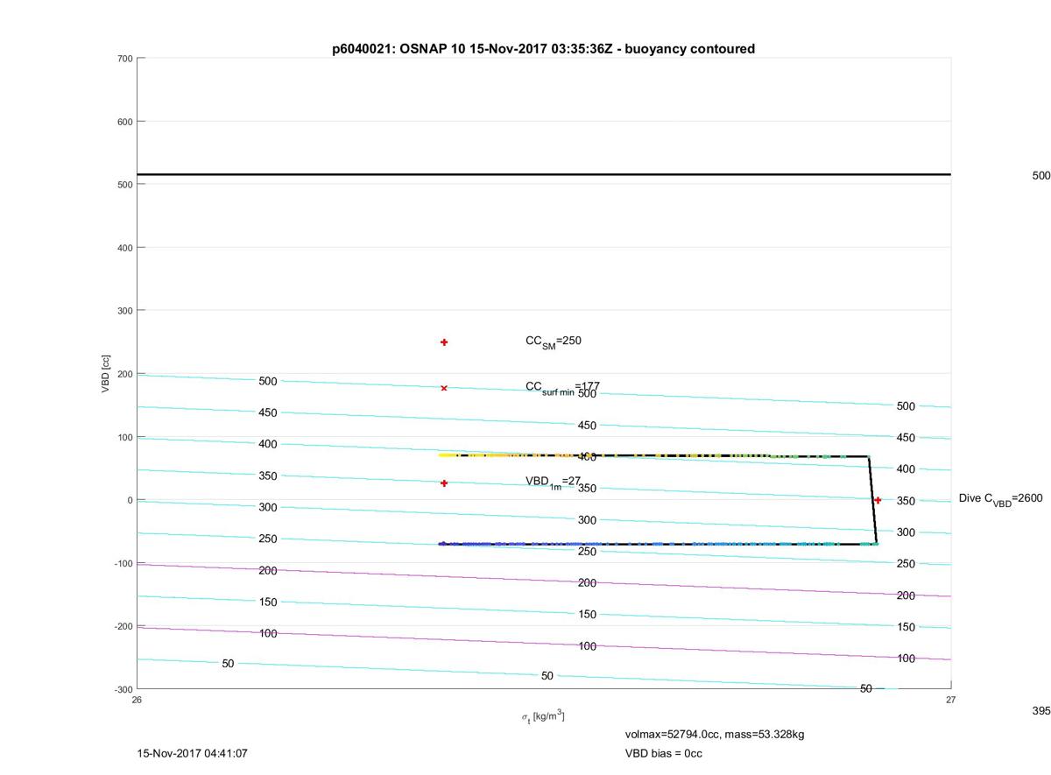Click the red plus marker beside Dive C VBD

tap(878, 500)
